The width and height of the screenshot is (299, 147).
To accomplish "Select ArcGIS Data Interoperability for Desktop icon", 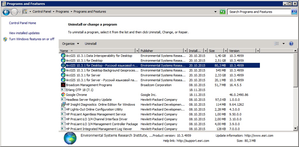I will click(63, 56).
